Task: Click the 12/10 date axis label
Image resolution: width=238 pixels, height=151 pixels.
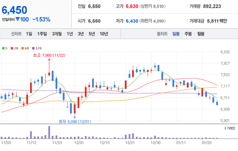Action: pos(105,143)
